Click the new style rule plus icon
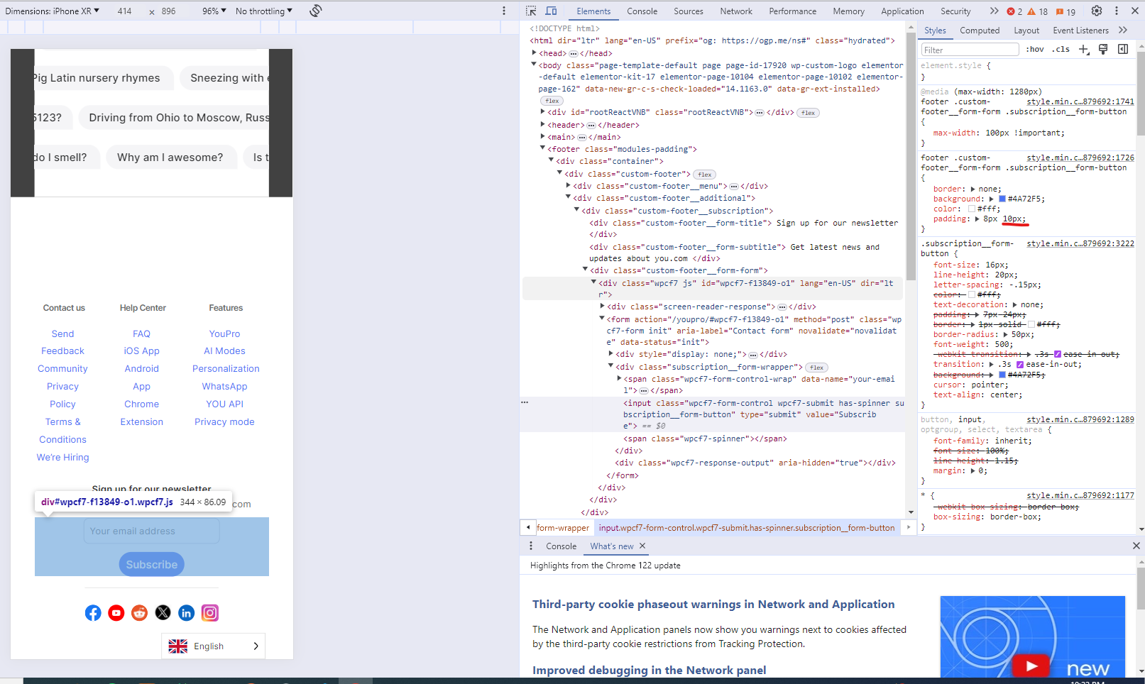The width and height of the screenshot is (1145, 684). click(1084, 49)
